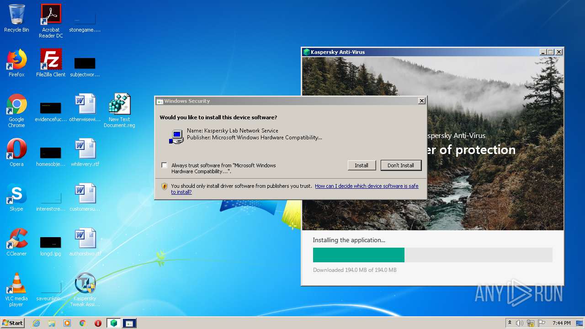Switch to Windows Security taskbar button
585x329 pixels.
[x=129, y=323]
